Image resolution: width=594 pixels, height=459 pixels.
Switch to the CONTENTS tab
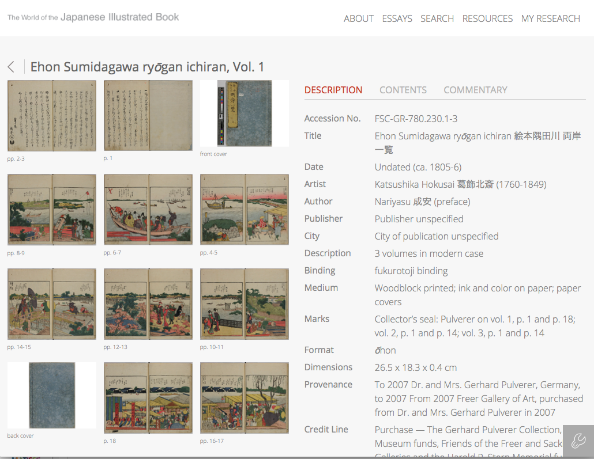(x=403, y=90)
